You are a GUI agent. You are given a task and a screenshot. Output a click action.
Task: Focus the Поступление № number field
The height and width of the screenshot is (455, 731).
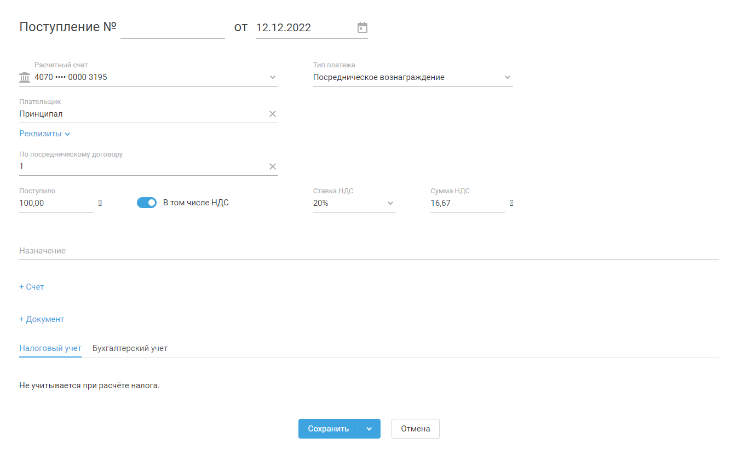click(x=172, y=28)
